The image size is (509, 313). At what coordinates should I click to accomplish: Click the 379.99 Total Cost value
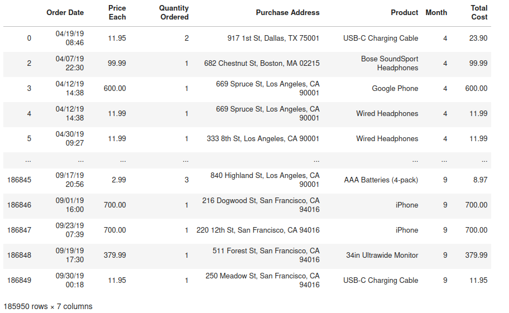point(476,255)
